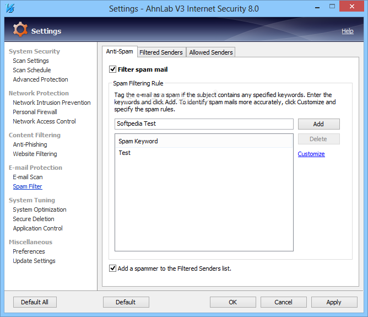Go to Update Settings

34,261
